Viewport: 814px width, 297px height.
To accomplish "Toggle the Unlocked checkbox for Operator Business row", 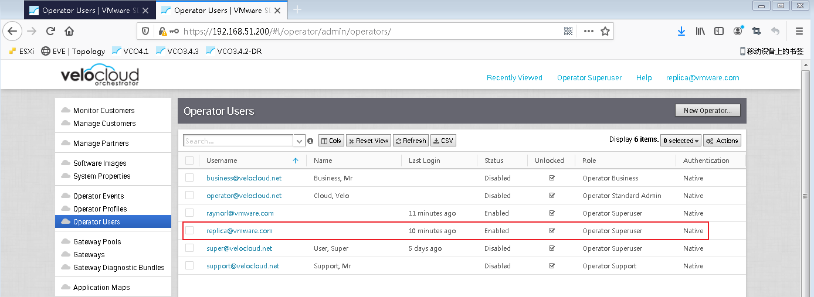I will pos(551,177).
